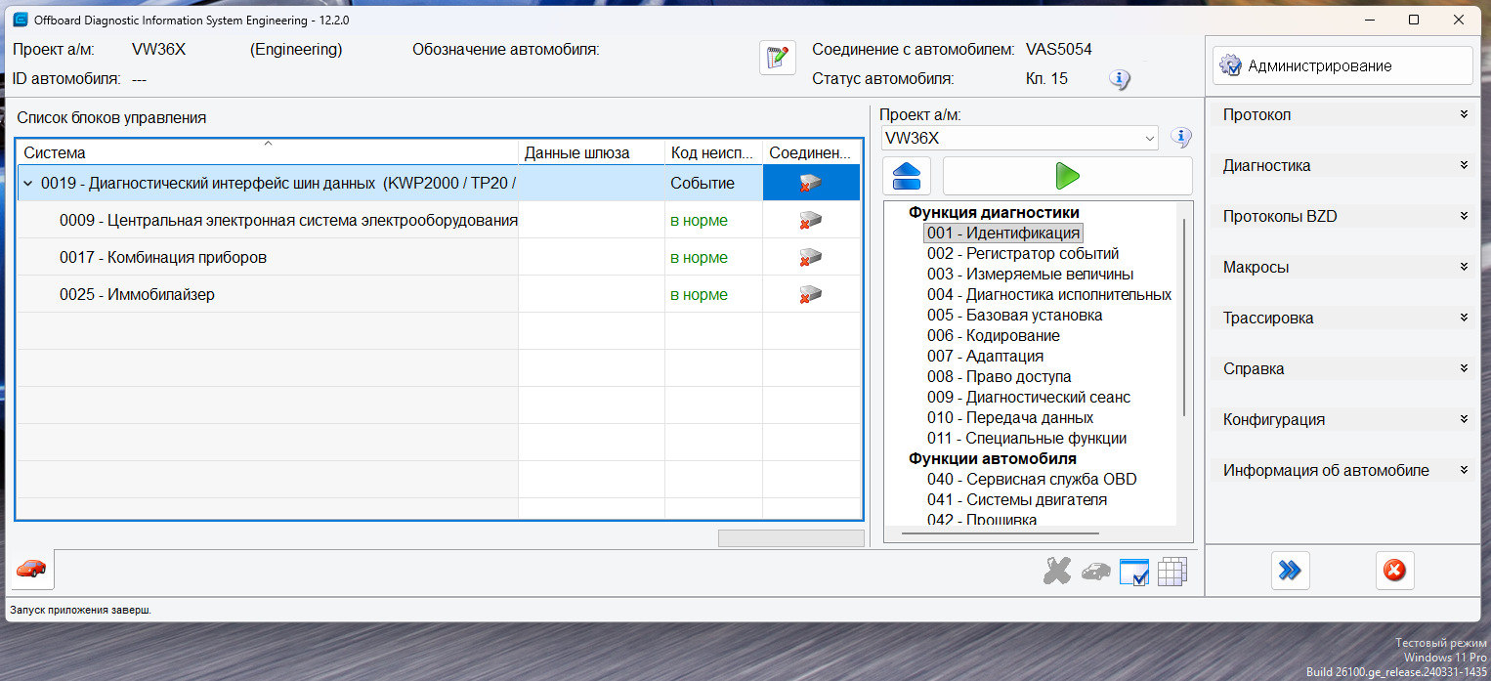
Task: Select 001 - Идентификация function
Action: (1003, 233)
